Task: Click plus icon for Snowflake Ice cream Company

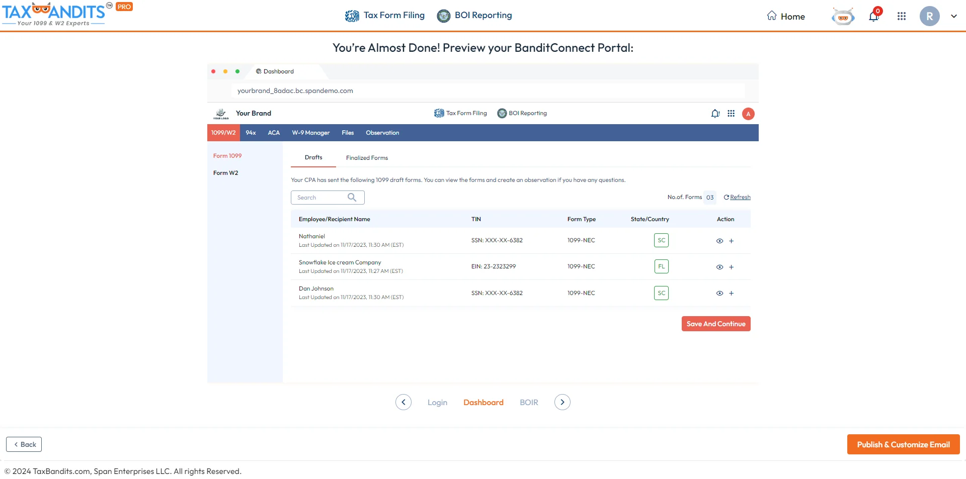Action: point(732,267)
